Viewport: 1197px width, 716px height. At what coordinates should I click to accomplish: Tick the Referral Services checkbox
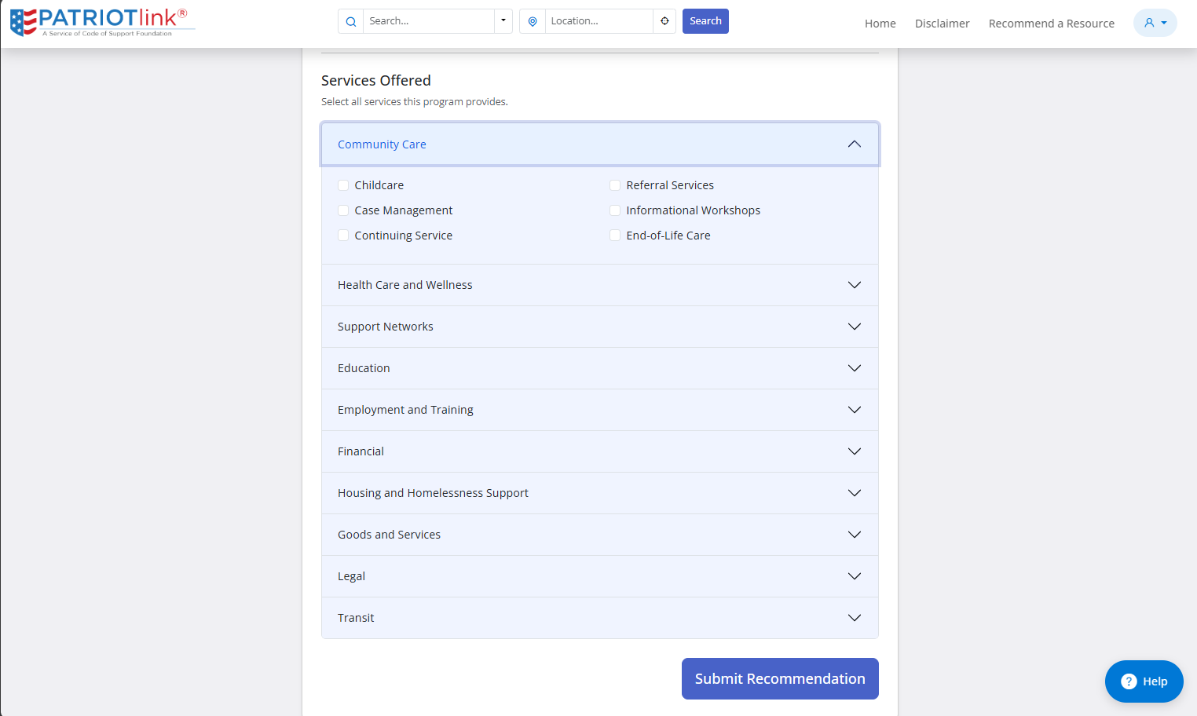[615, 185]
